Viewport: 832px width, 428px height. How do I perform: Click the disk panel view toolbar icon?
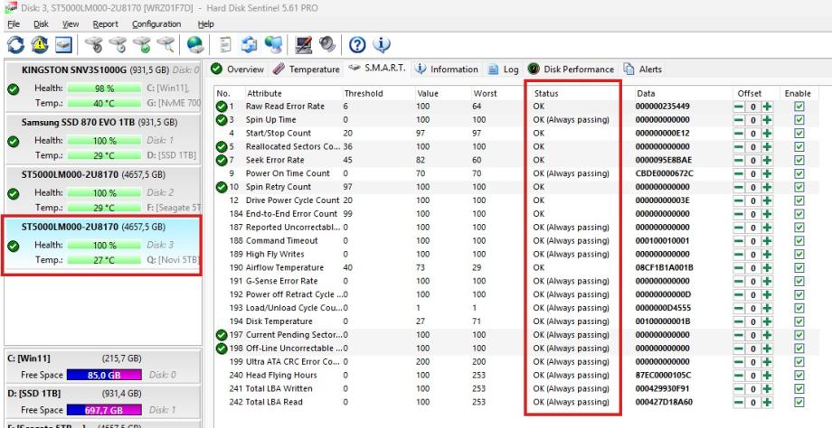[x=63, y=44]
